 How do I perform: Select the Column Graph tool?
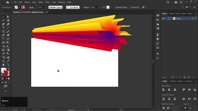pyautogui.click(x=8, y=57)
